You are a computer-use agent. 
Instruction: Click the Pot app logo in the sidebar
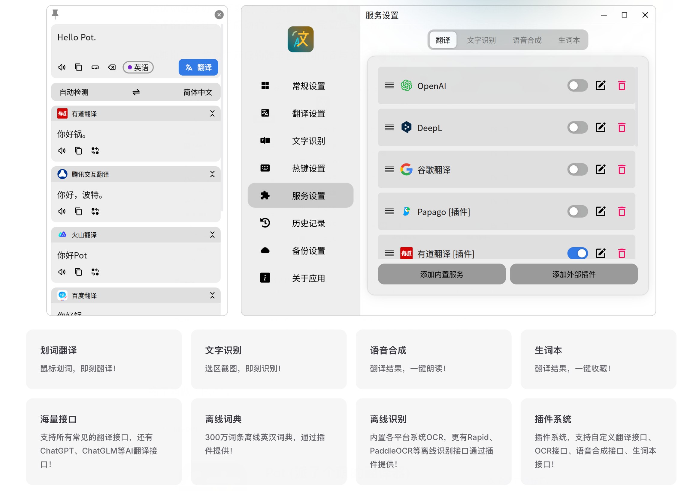click(300, 39)
